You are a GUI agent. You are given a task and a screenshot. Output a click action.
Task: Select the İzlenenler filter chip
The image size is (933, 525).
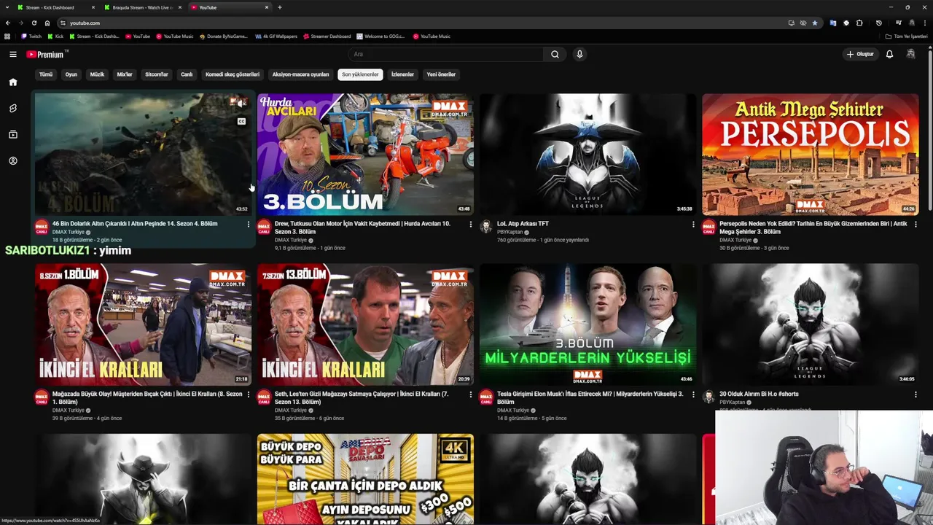click(x=402, y=74)
